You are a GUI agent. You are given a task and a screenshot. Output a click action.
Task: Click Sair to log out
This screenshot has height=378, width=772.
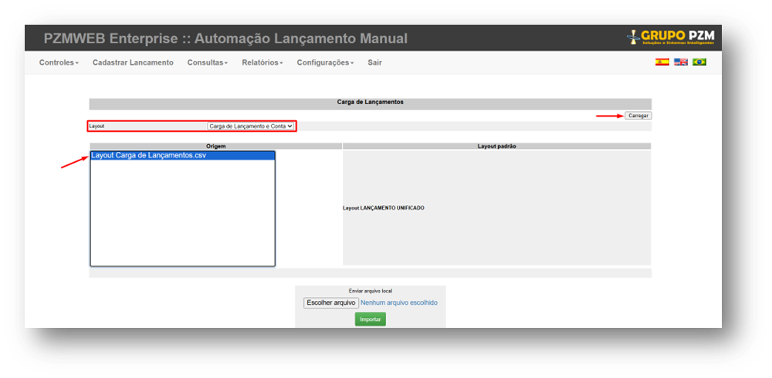(x=374, y=62)
